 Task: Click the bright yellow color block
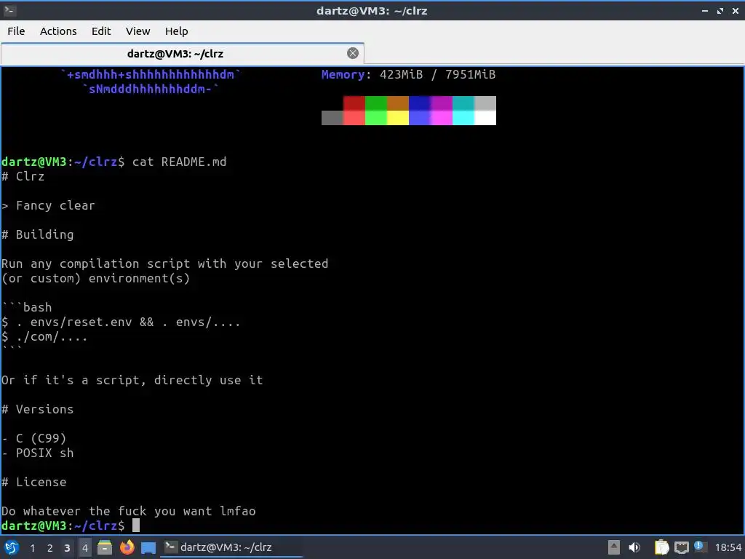point(398,118)
